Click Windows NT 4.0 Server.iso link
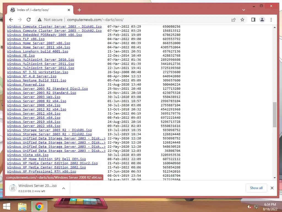The height and width of the screenshot is (212, 282). click(32, 76)
